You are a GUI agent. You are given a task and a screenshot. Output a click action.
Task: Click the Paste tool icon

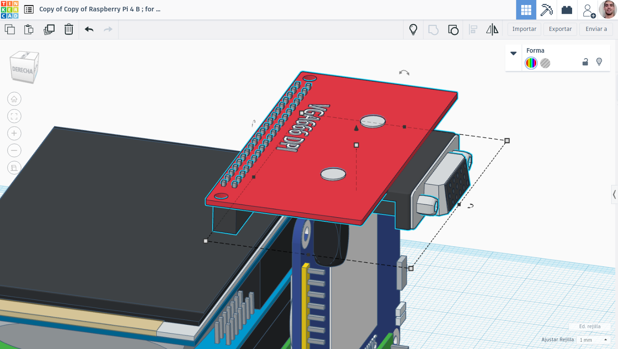pyautogui.click(x=29, y=30)
